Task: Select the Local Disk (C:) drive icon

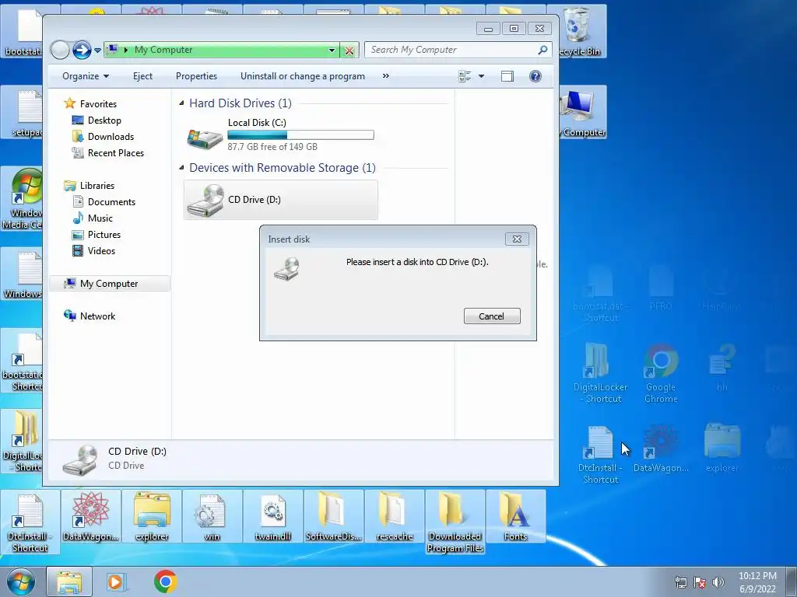Action: tap(205, 138)
